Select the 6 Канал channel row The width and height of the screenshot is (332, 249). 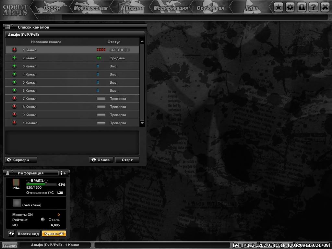[x=72, y=91]
